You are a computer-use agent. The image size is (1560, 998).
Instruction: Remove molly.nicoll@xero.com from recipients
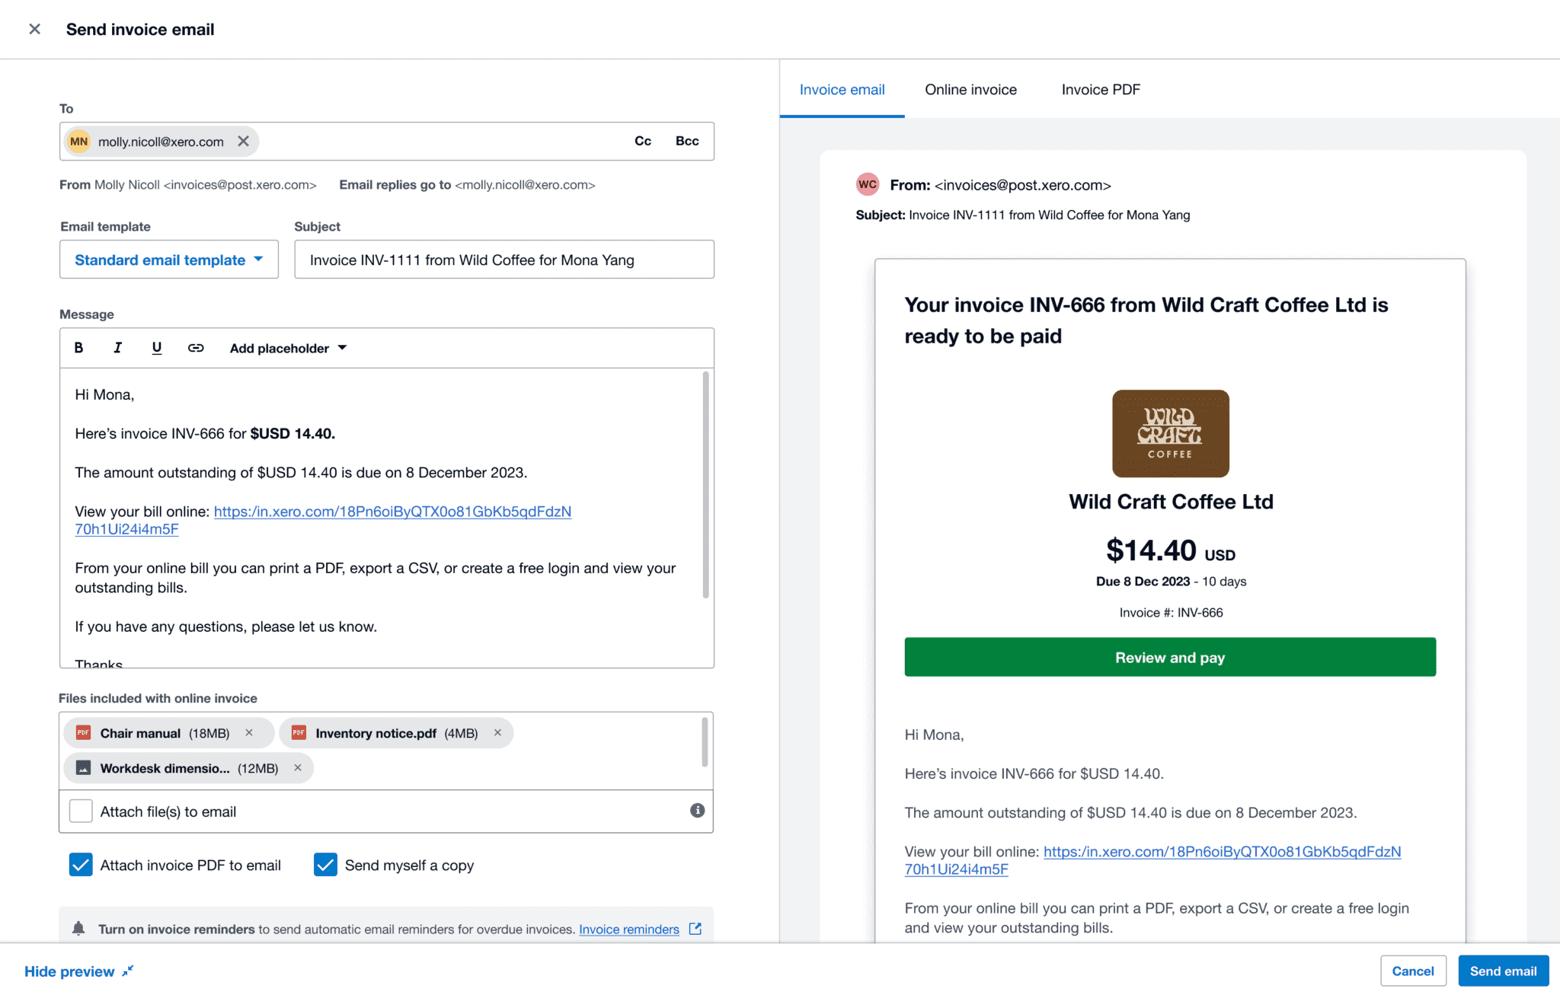pos(244,141)
